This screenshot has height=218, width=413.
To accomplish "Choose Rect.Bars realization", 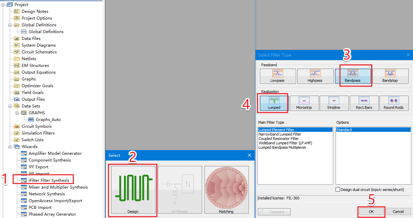I will click(x=364, y=103).
